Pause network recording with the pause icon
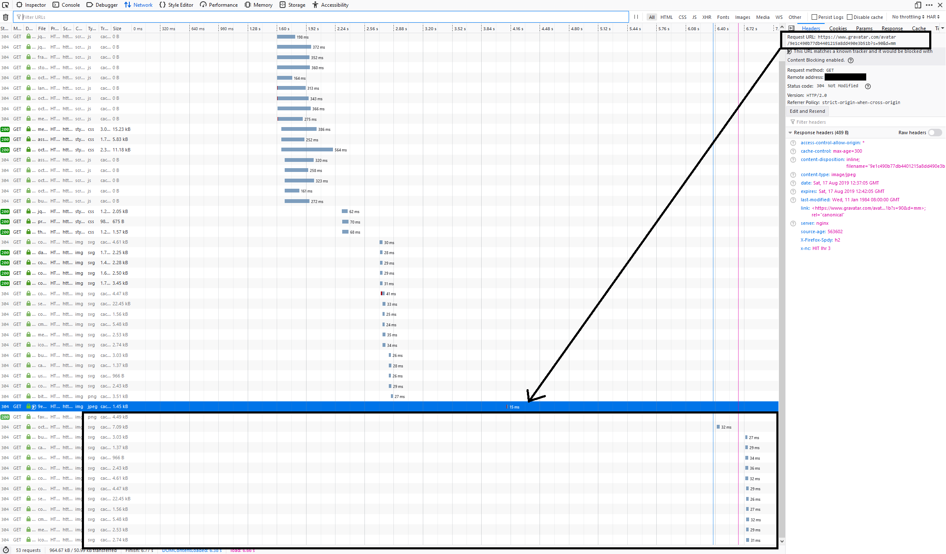Screen dimensions: 946x554 [636, 17]
